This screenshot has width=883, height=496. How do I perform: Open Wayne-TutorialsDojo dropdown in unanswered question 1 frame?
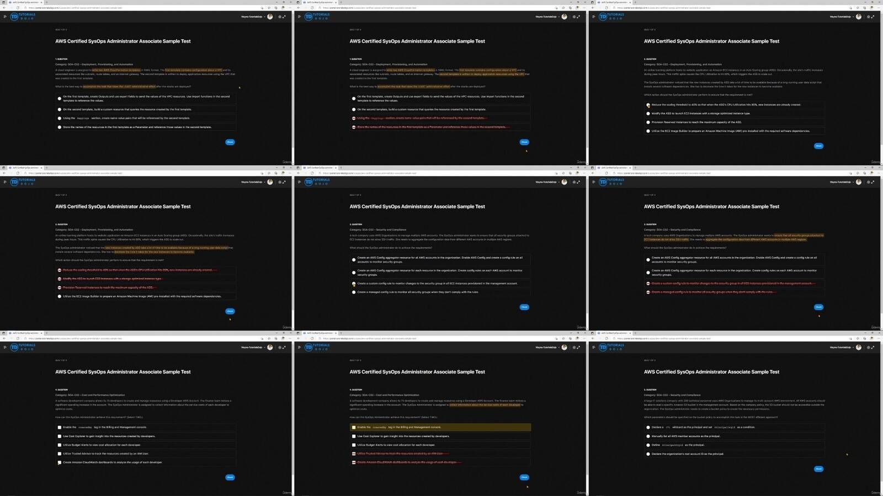[253, 17]
